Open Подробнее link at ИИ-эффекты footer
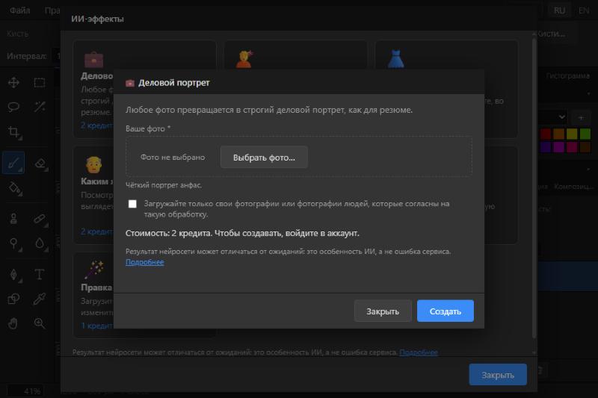 (x=419, y=352)
